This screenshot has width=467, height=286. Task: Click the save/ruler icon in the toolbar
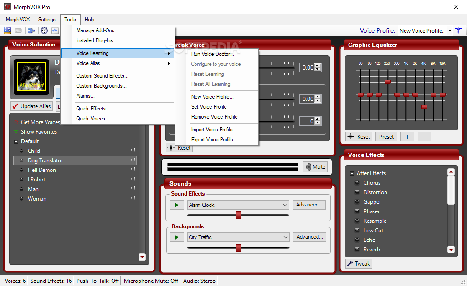click(7, 30)
